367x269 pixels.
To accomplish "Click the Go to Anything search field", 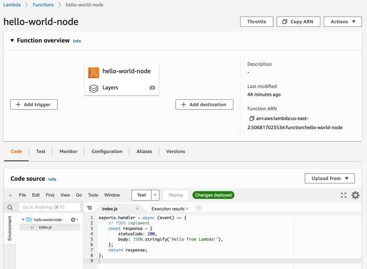I will click(x=50, y=207).
